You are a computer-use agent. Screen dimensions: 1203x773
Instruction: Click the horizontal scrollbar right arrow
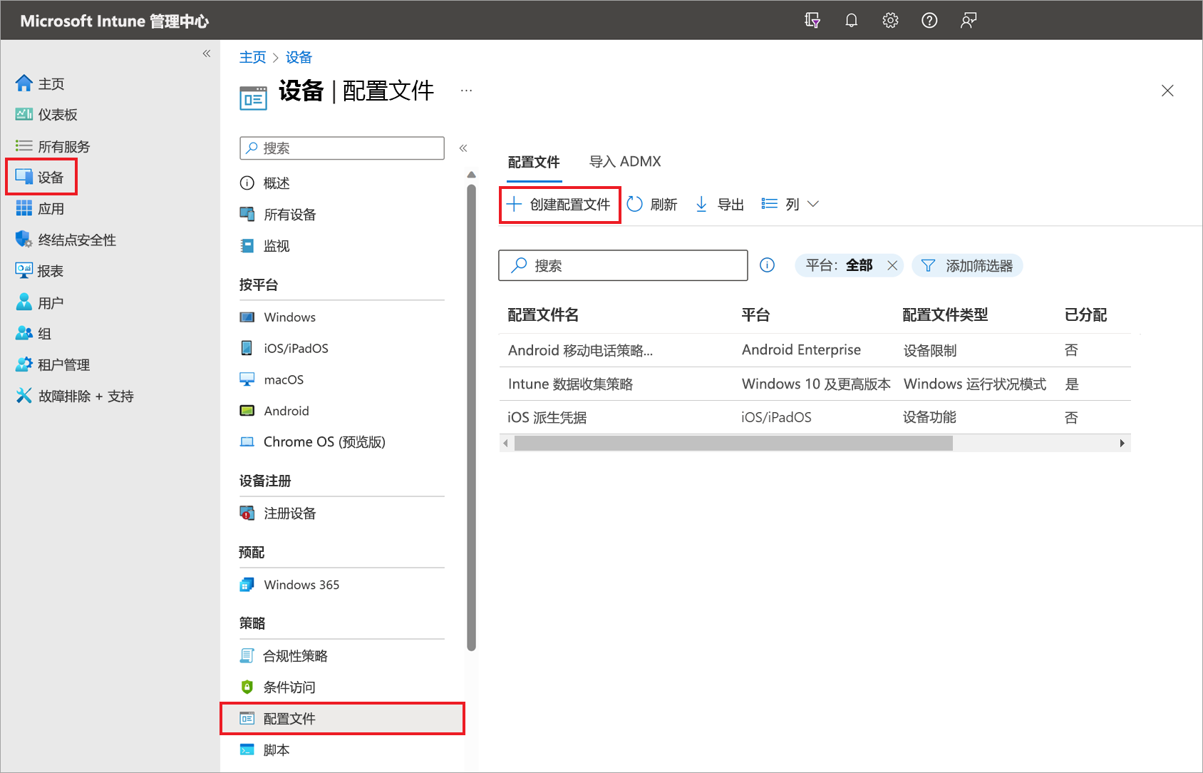point(1122,444)
